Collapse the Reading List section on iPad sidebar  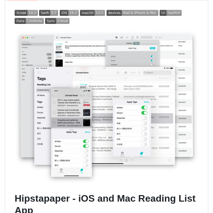[68, 85]
